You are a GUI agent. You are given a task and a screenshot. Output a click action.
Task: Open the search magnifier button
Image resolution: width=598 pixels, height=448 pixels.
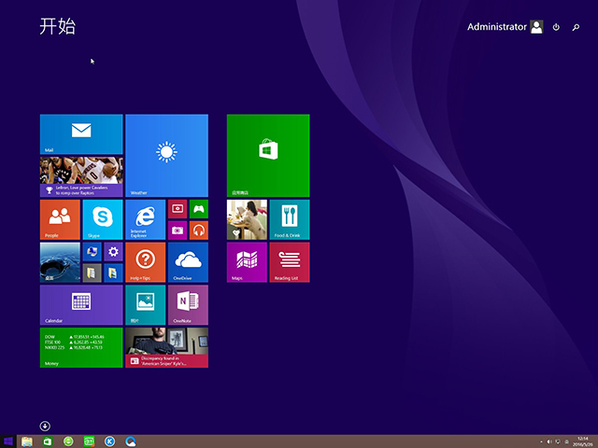[576, 27]
